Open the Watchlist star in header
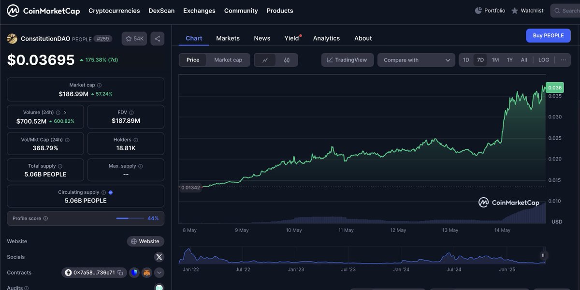 click(x=515, y=10)
